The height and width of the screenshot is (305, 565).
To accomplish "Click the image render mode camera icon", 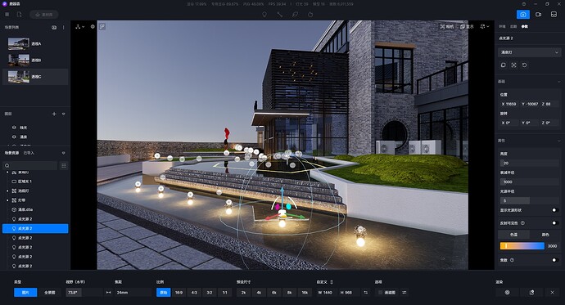I will click(x=523, y=15).
